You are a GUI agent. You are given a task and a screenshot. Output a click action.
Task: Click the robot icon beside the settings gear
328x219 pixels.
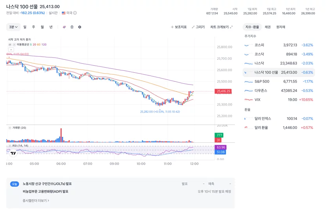pos(72,27)
